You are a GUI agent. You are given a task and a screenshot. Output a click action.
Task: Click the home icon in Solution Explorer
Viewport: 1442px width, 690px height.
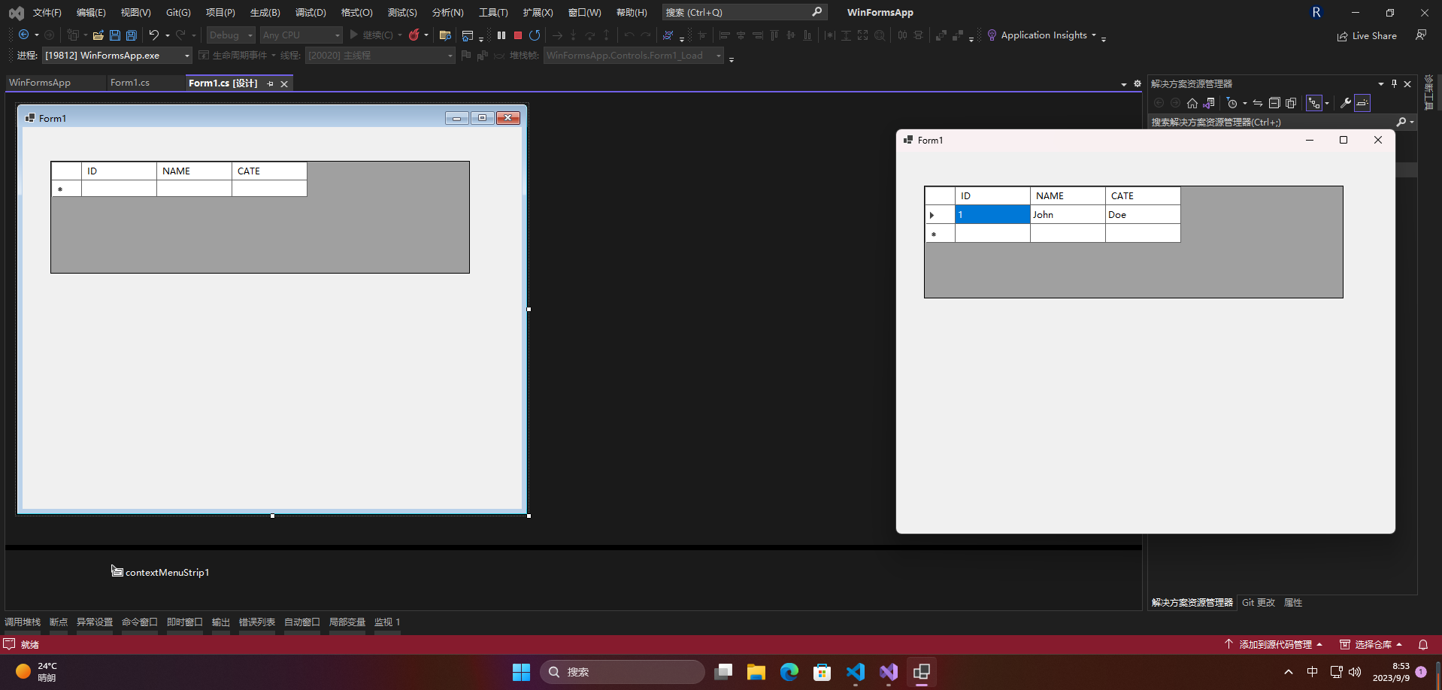(x=1192, y=103)
